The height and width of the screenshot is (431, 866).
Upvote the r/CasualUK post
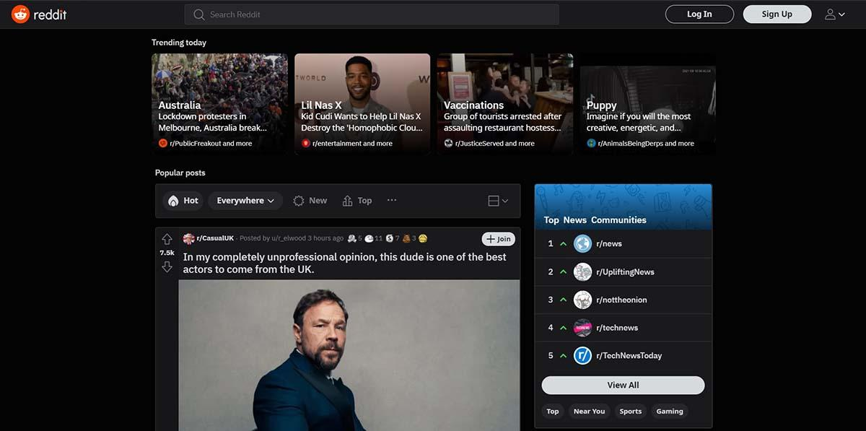pos(167,239)
